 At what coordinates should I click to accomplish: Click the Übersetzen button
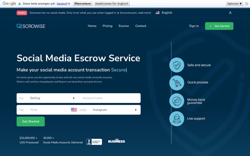click(x=82, y=4)
